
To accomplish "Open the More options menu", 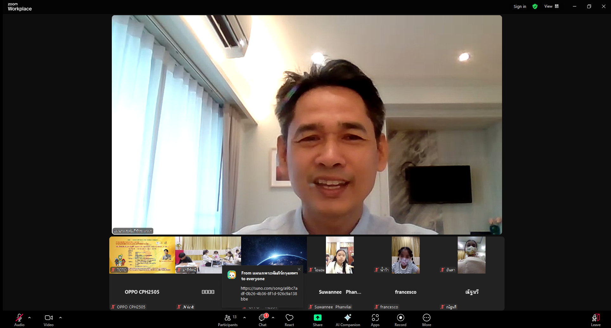I will (x=427, y=320).
